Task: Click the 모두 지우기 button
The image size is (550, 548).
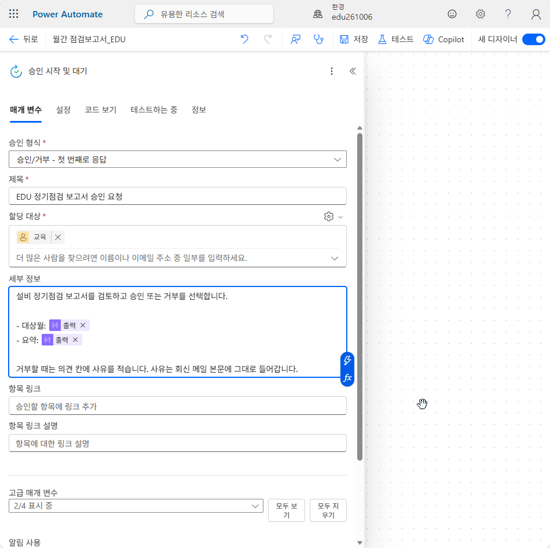Action: [328, 510]
